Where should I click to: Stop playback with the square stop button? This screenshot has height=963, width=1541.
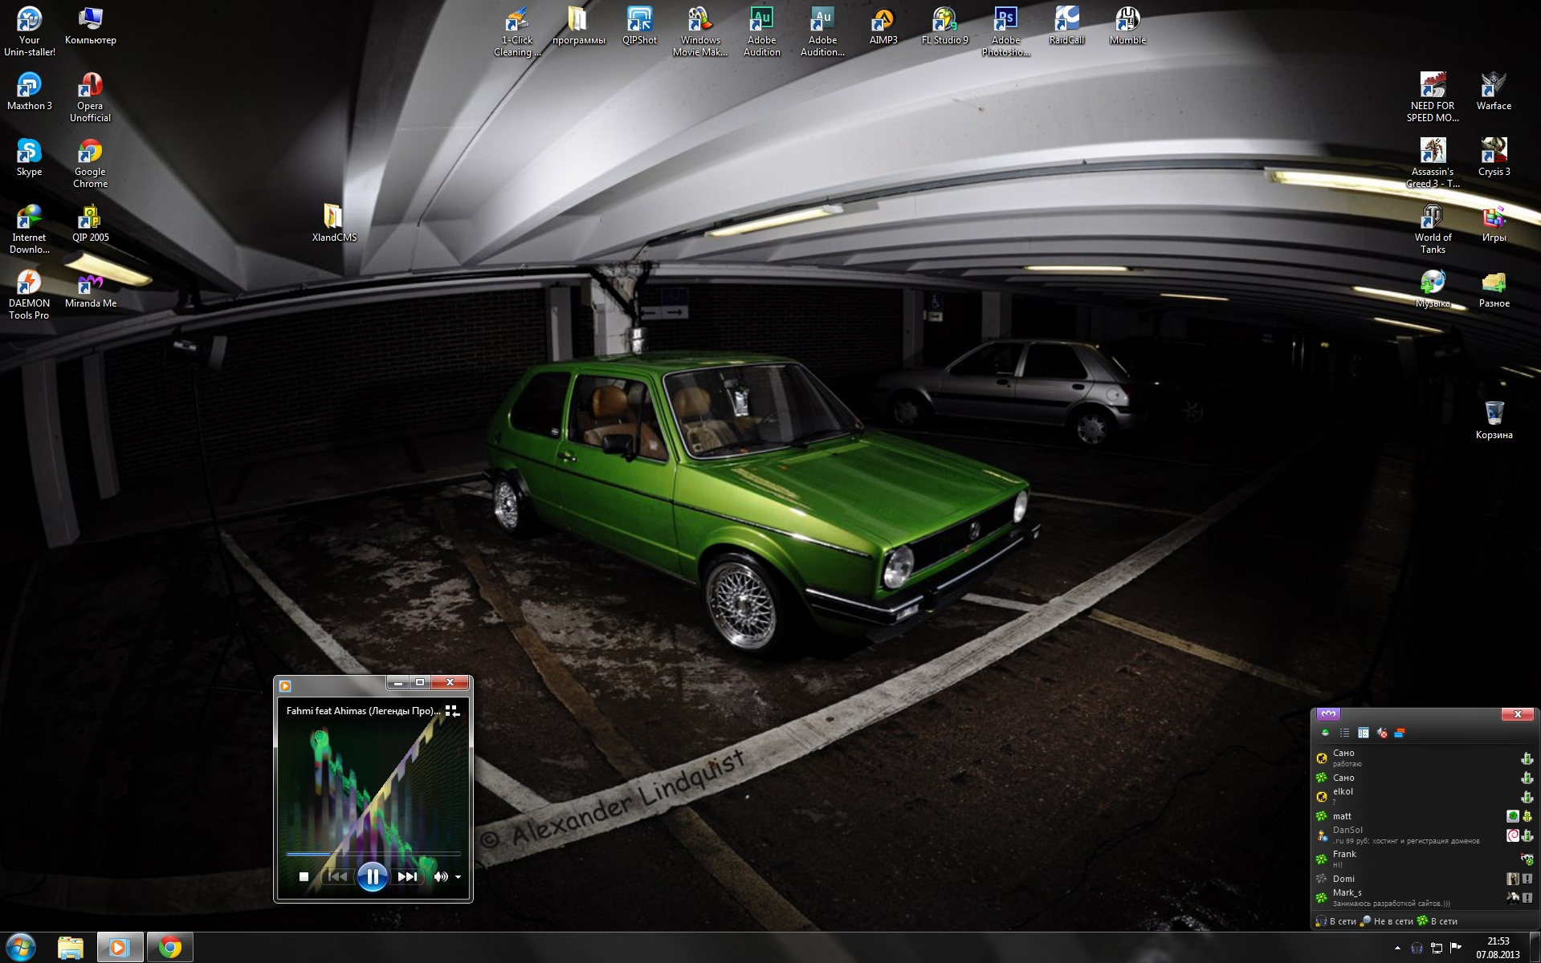coord(304,876)
